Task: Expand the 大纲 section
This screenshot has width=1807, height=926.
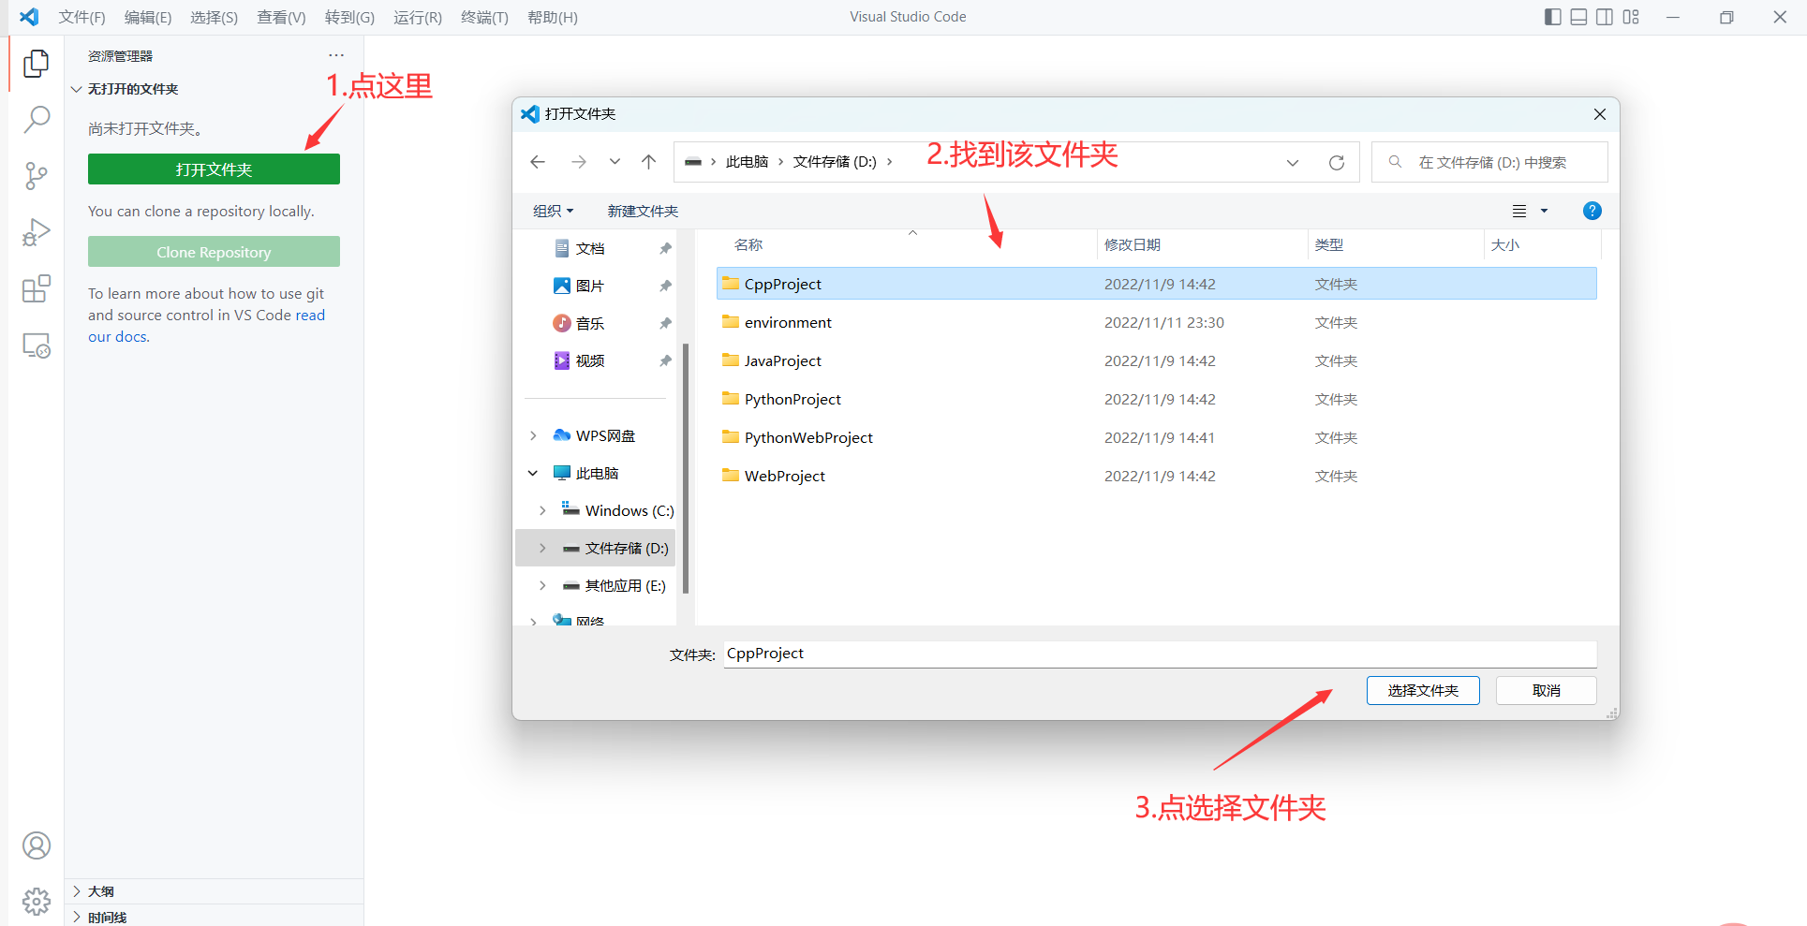Action: (x=214, y=891)
